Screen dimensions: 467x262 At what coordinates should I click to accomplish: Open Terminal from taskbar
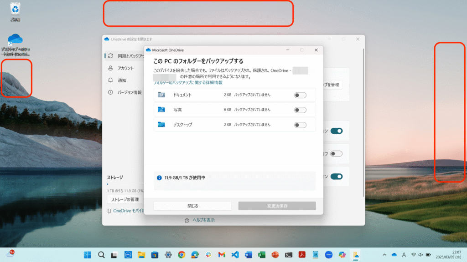pos(289,255)
